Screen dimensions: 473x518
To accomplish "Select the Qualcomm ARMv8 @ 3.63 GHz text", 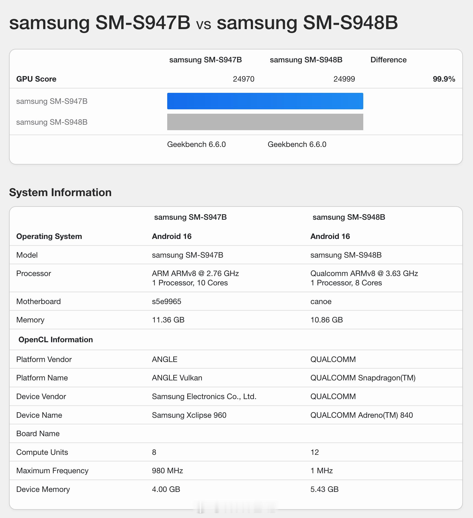I will pos(364,274).
